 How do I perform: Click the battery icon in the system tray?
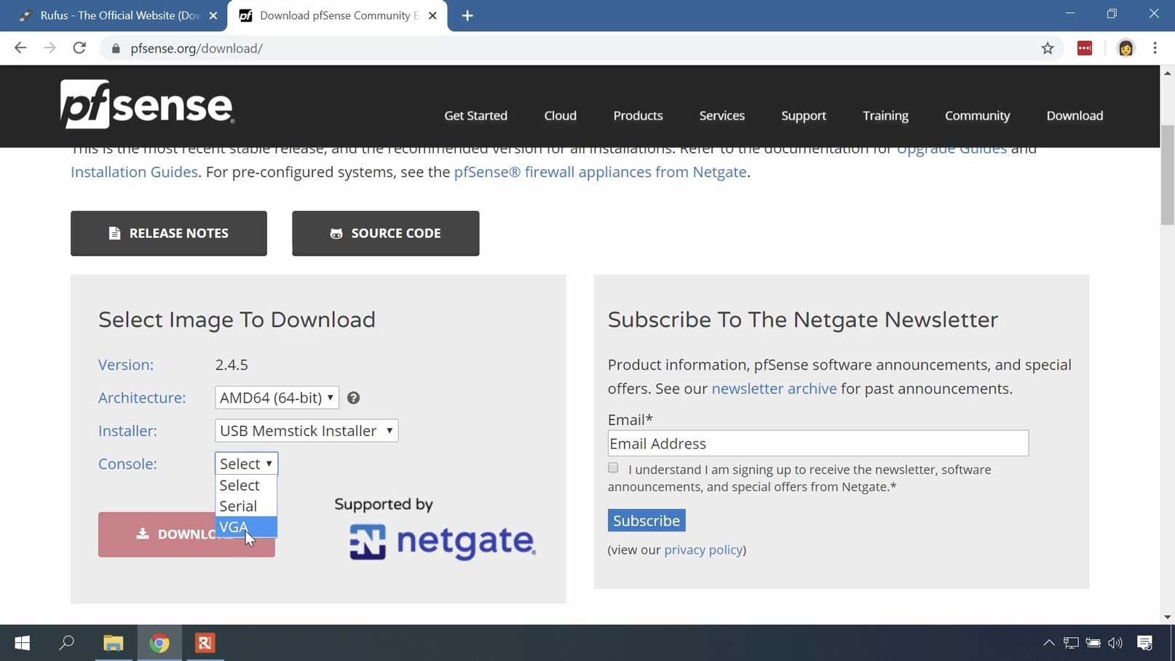(x=1093, y=643)
